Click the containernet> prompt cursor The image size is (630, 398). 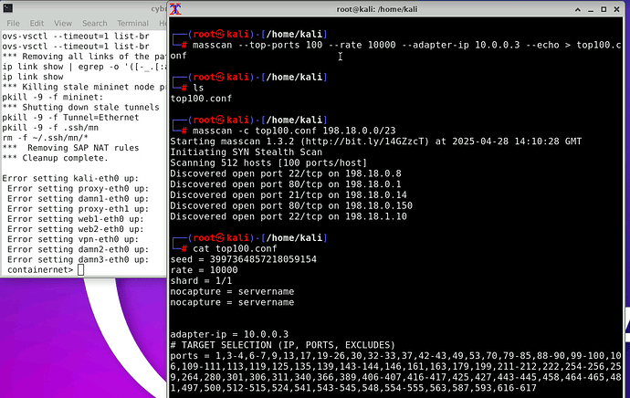pyautogui.click(x=80, y=270)
